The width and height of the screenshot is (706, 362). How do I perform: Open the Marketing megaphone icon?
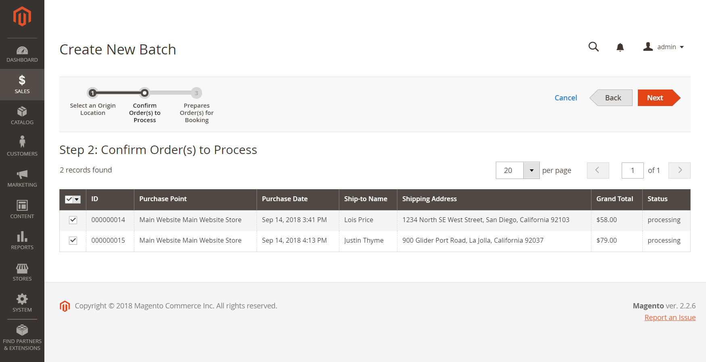click(x=22, y=174)
